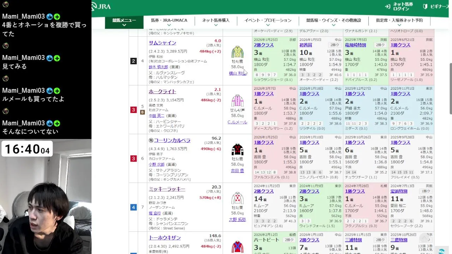
Task: Click the ビギナーズ beginner shield icon
Action: (425, 6)
